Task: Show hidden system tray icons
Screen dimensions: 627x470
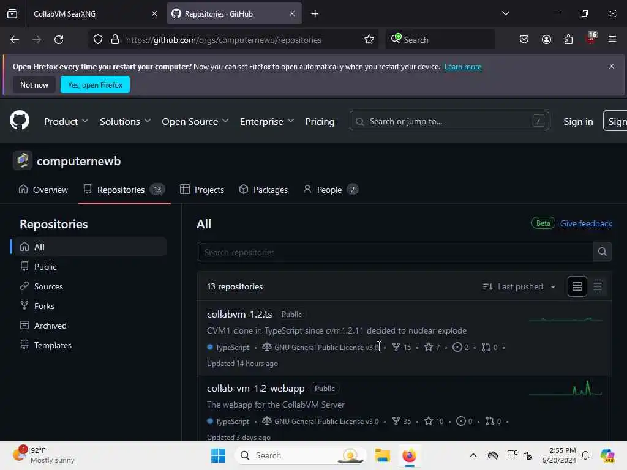Action: [x=473, y=455]
